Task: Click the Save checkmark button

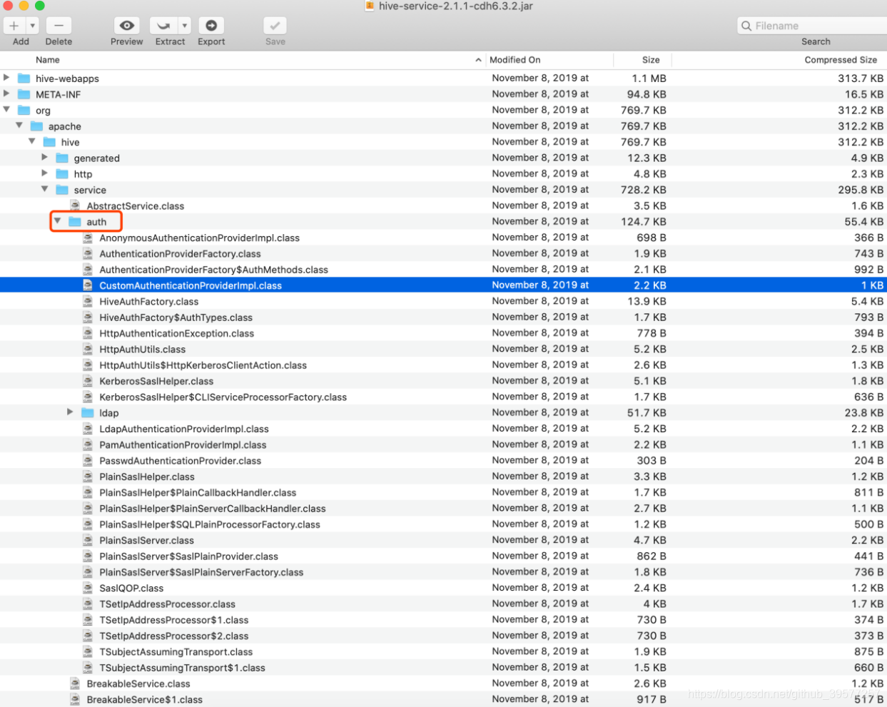Action: coord(275,26)
